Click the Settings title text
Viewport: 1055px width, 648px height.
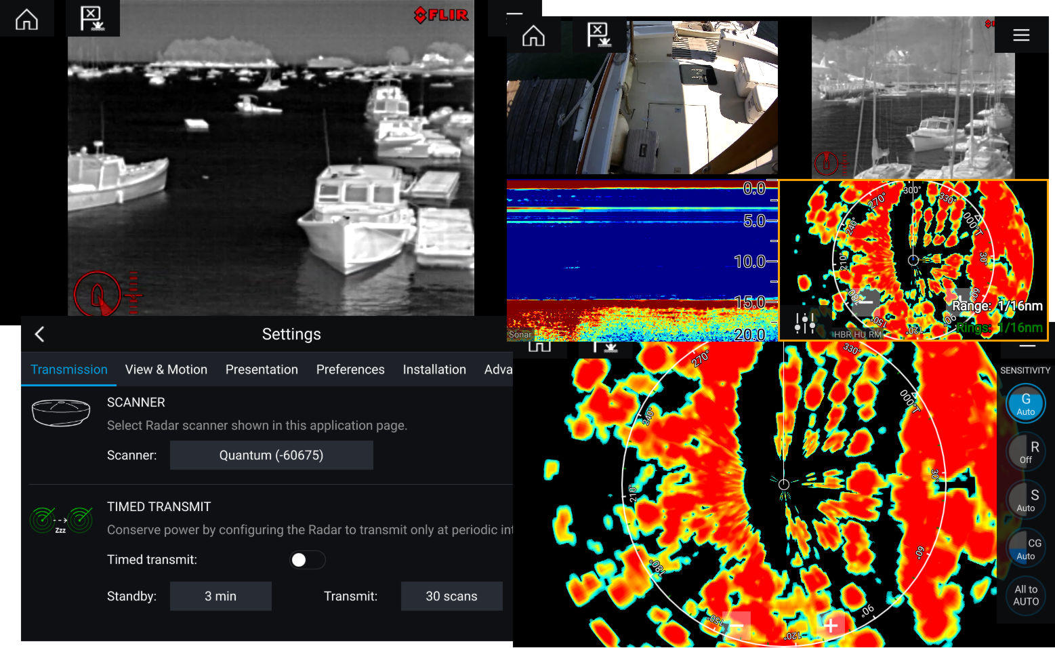pos(291,334)
